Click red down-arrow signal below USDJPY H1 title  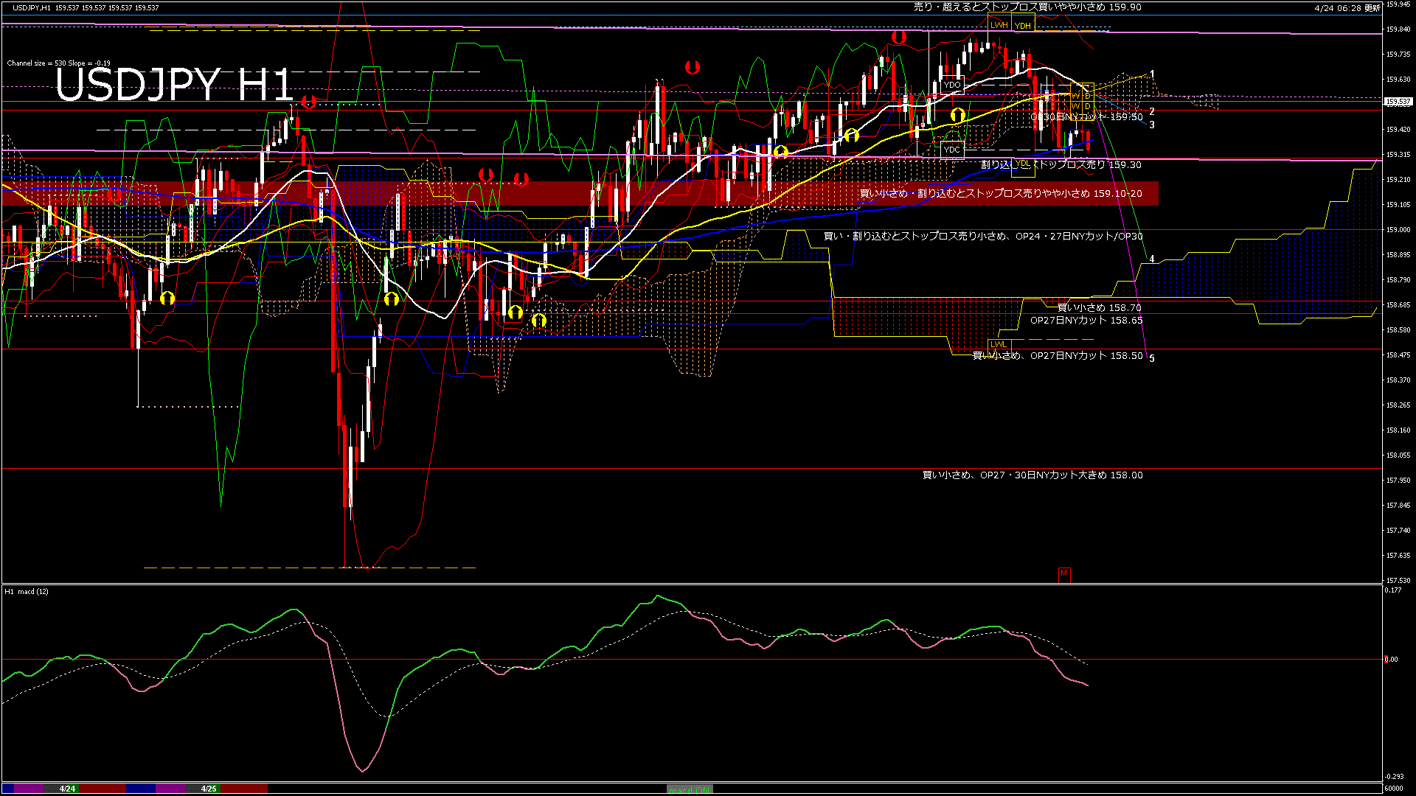pyautogui.click(x=308, y=102)
